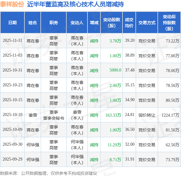
Task: Click the 董事 董事会秘书 position cell
Action: tap(54, 115)
